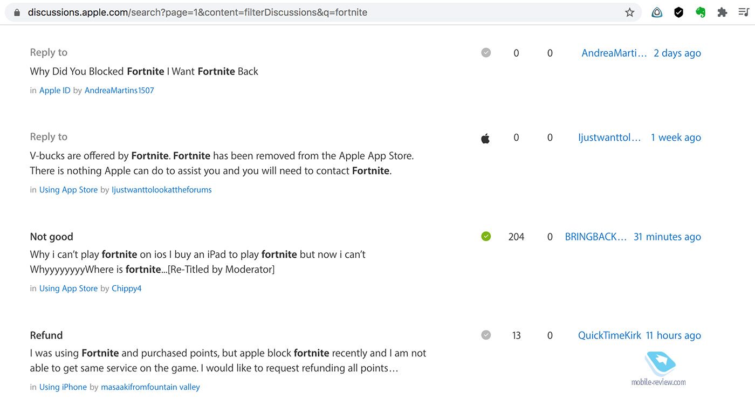Open the Using iPhone community link

point(63,387)
